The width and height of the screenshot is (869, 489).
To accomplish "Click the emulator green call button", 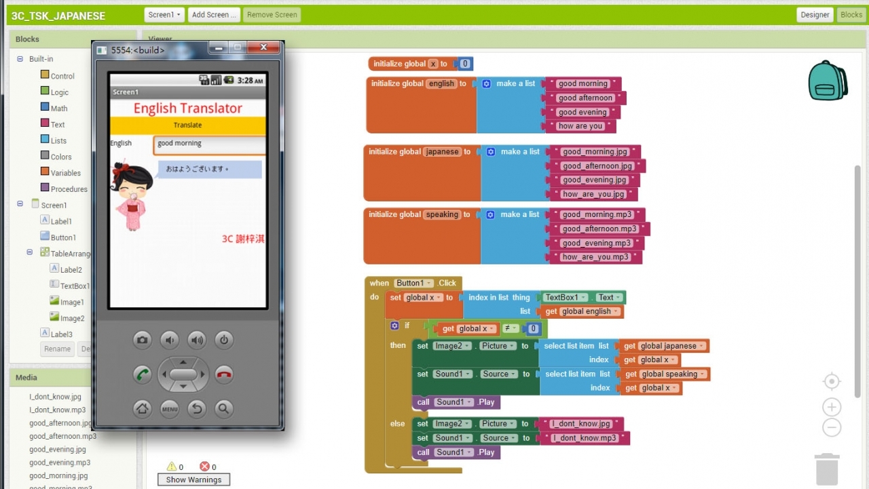I will 142,374.
